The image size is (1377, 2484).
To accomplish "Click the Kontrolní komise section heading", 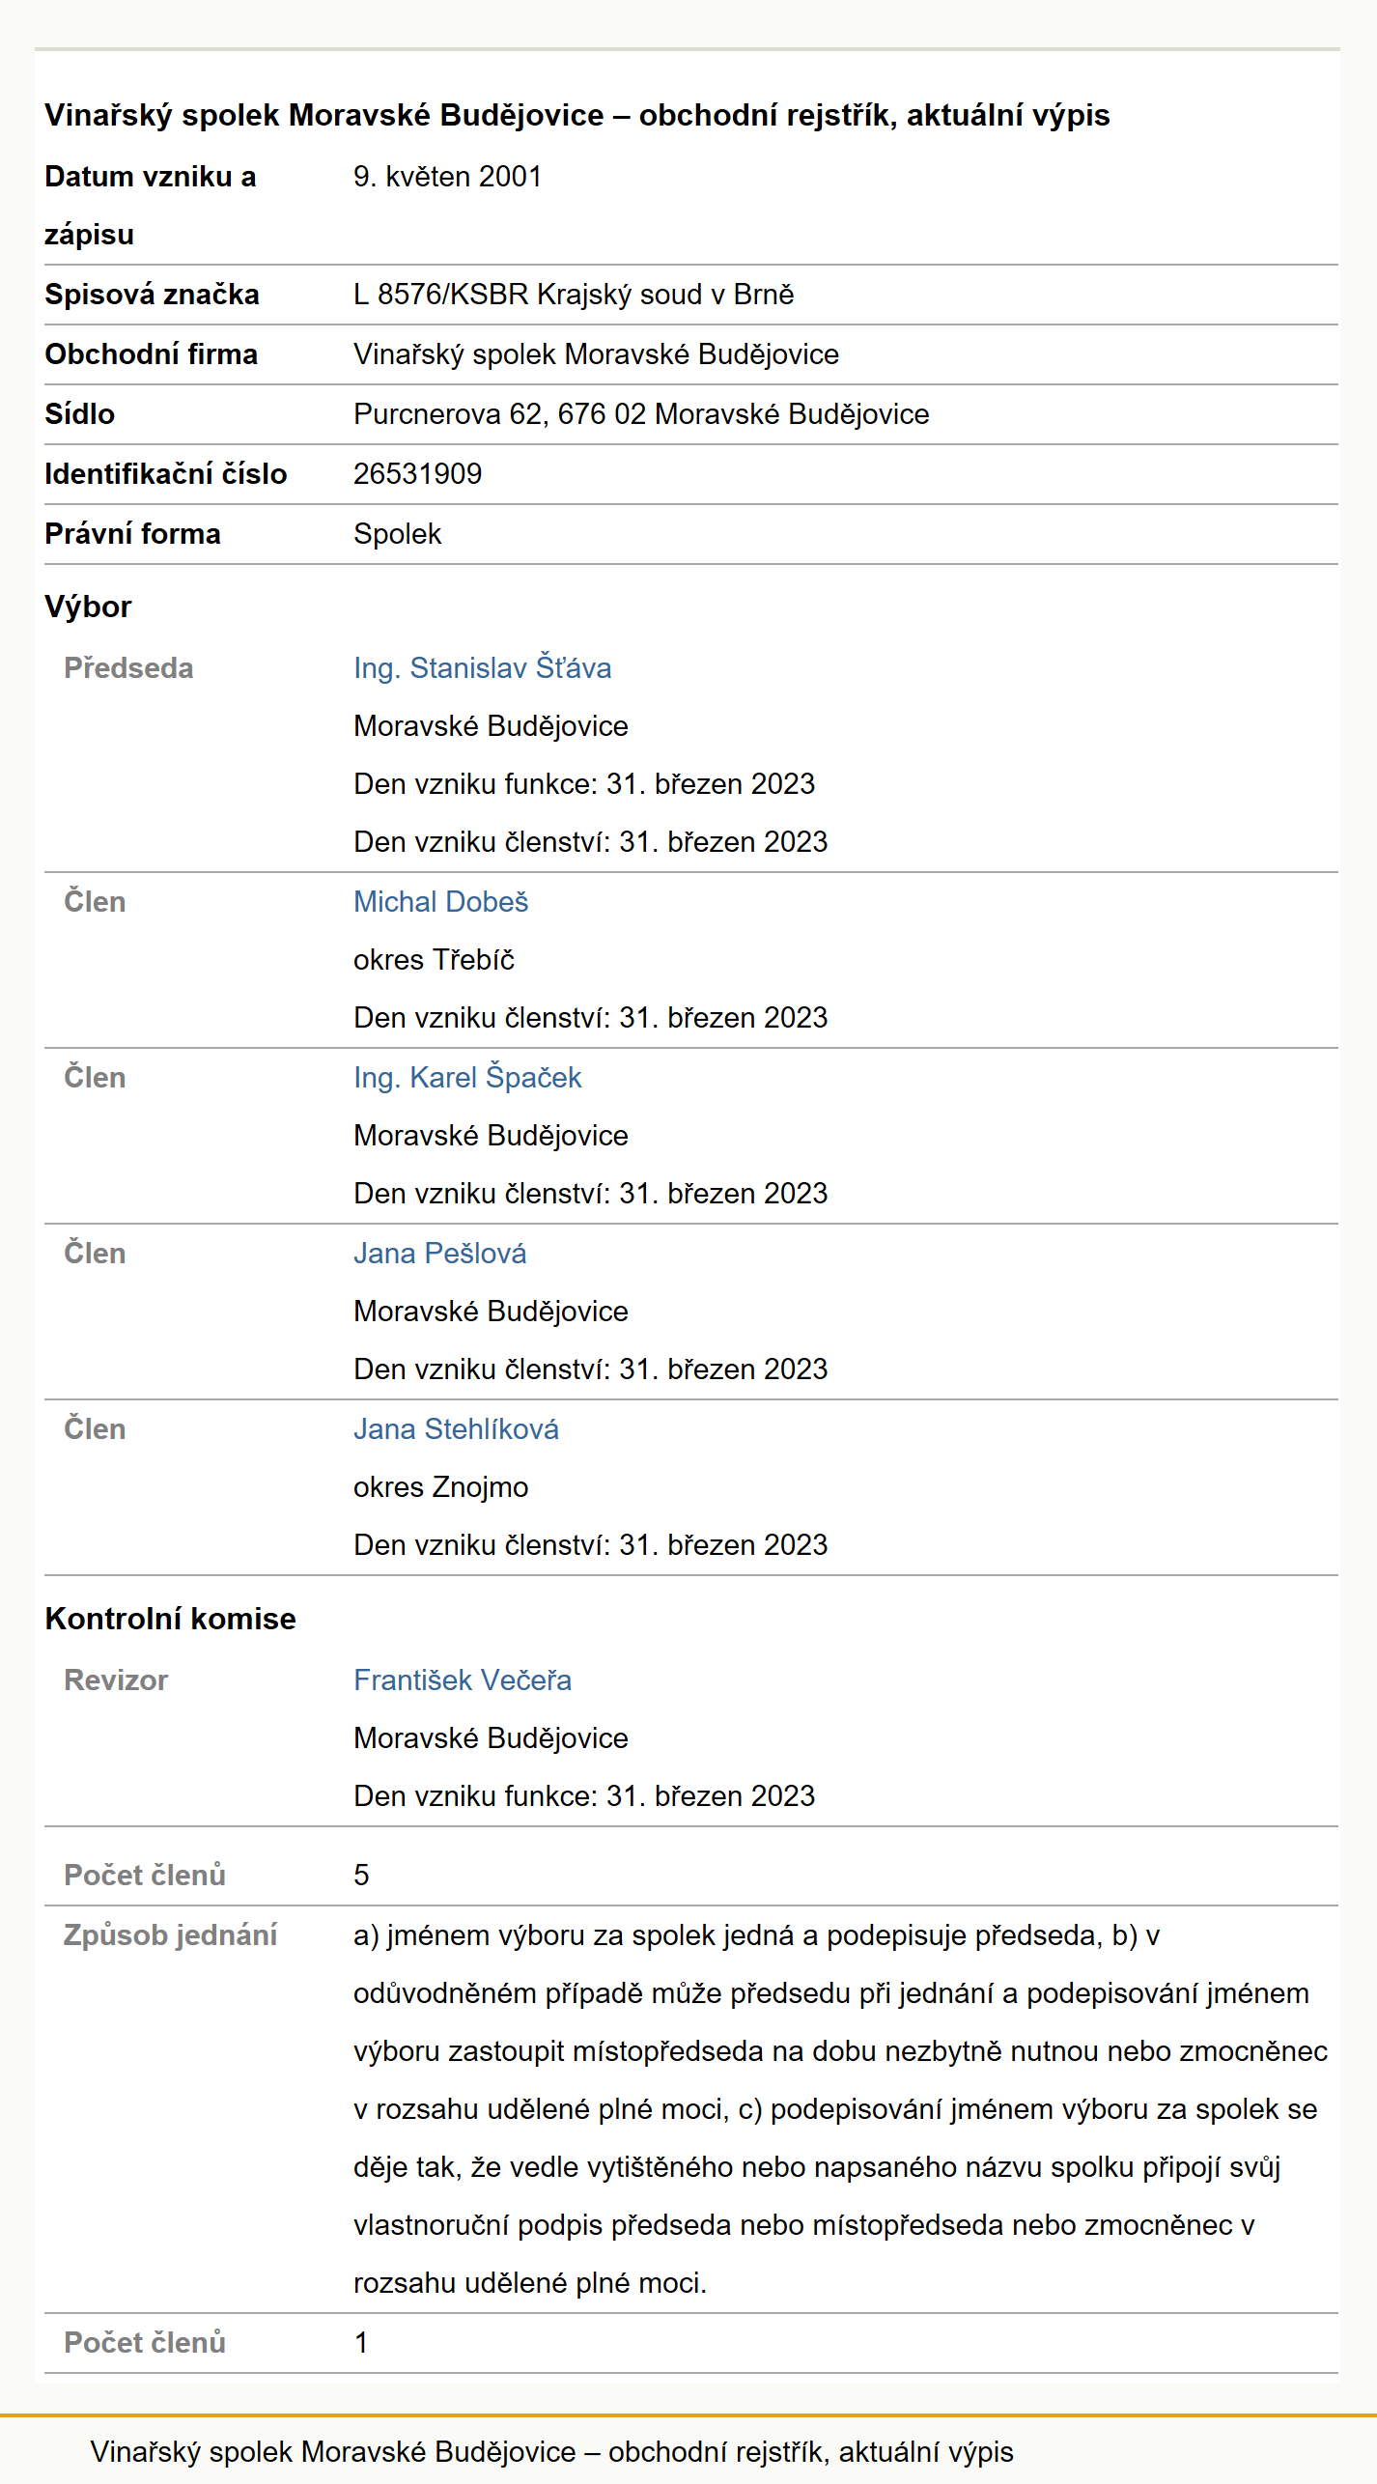I will [170, 1619].
